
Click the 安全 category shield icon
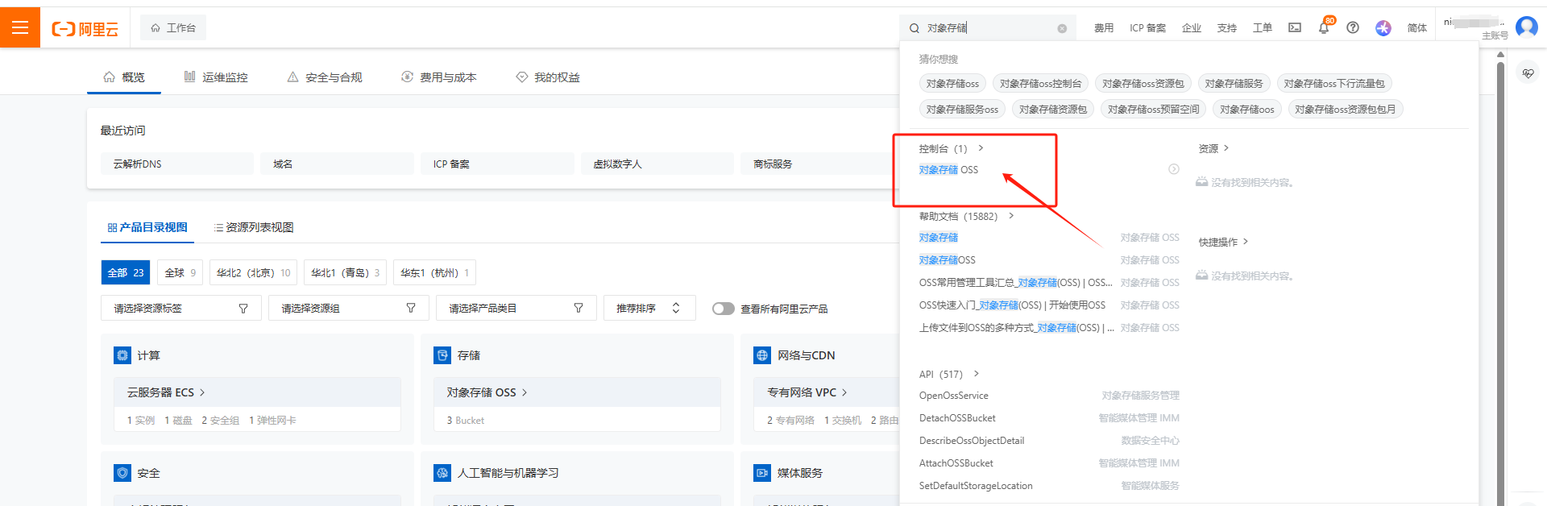(122, 473)
